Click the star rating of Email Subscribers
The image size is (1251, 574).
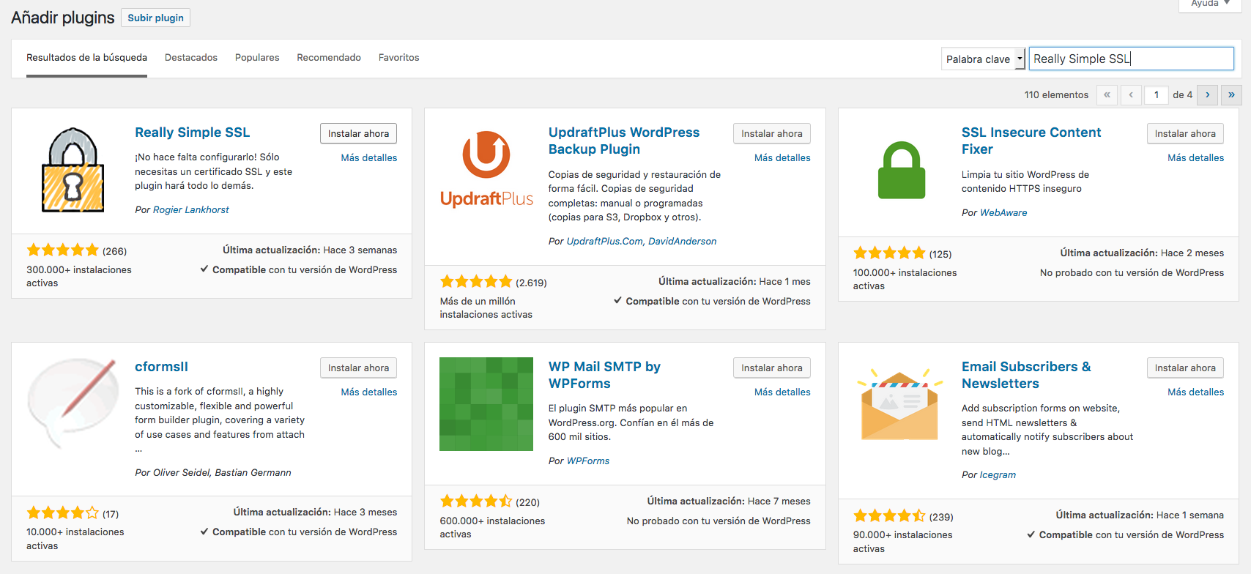(x=889, y=515)
